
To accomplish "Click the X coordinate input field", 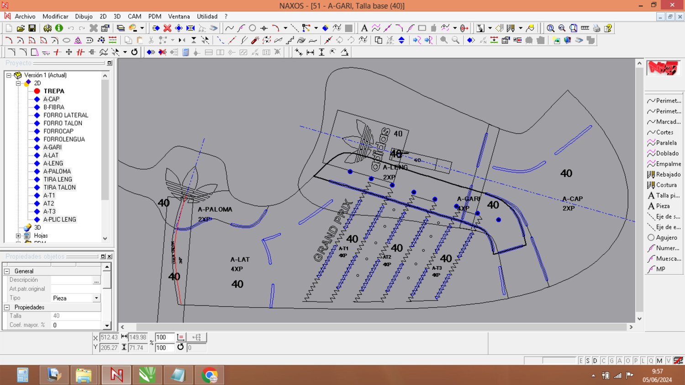I will pyautogui.click(x=109, y=337).
